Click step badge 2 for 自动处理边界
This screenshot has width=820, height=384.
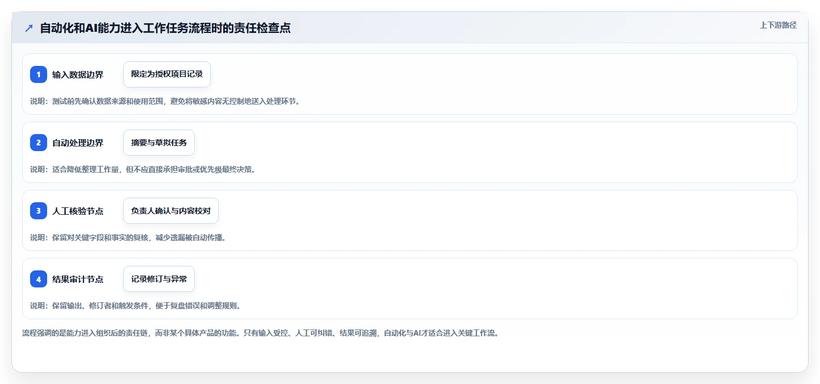(x=39, y=143)
